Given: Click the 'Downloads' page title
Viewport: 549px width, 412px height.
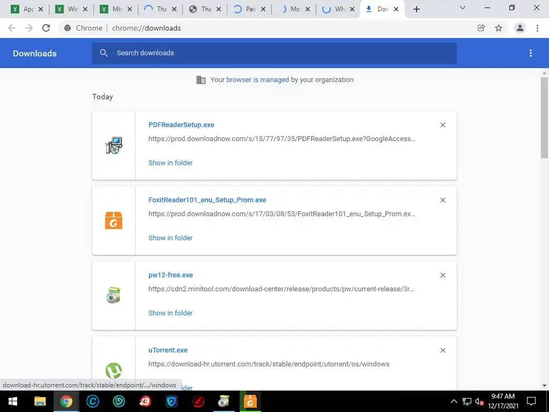Looking at the screenshot, I should (x=35, y=53).
